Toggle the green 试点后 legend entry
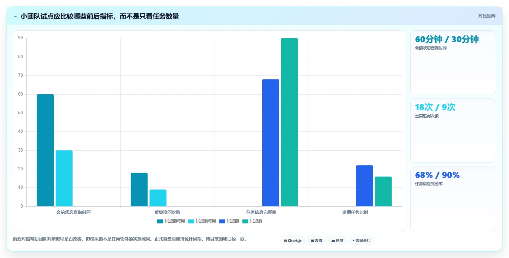Viewport: 509px width, 258px height. pos(252,221)
